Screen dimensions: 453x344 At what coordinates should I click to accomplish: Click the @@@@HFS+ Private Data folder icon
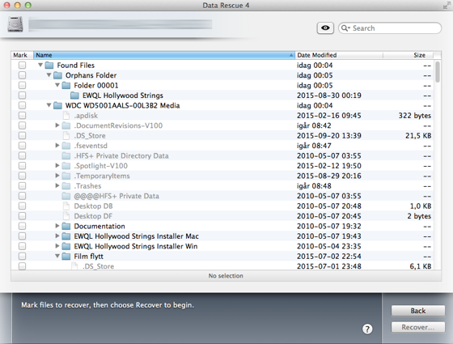pyautogui.click(x=66, y=196)
